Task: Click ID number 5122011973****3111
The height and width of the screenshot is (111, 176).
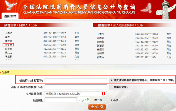Action: (x=55, y=49)
